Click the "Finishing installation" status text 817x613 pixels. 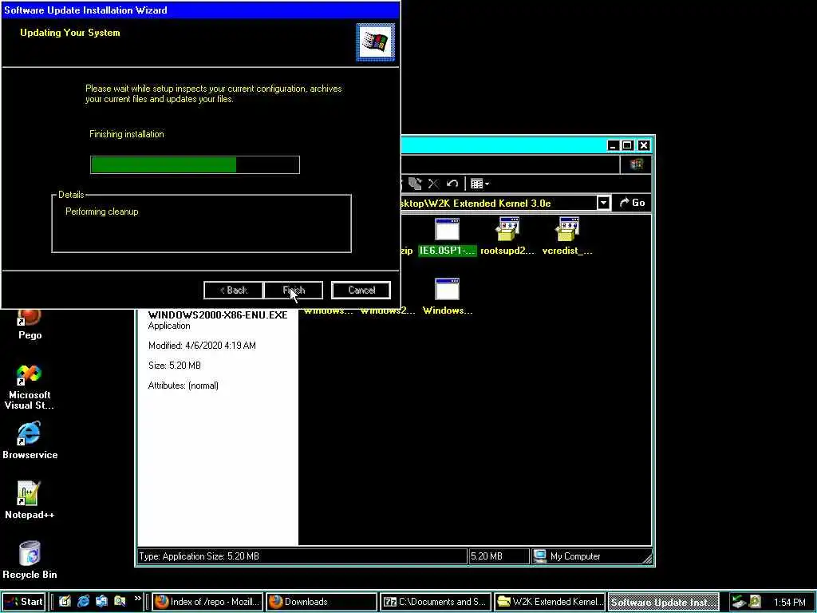127,134
